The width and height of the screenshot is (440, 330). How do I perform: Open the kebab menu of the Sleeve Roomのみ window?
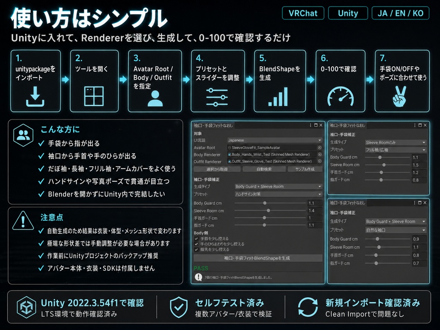(x=415, y=125)
